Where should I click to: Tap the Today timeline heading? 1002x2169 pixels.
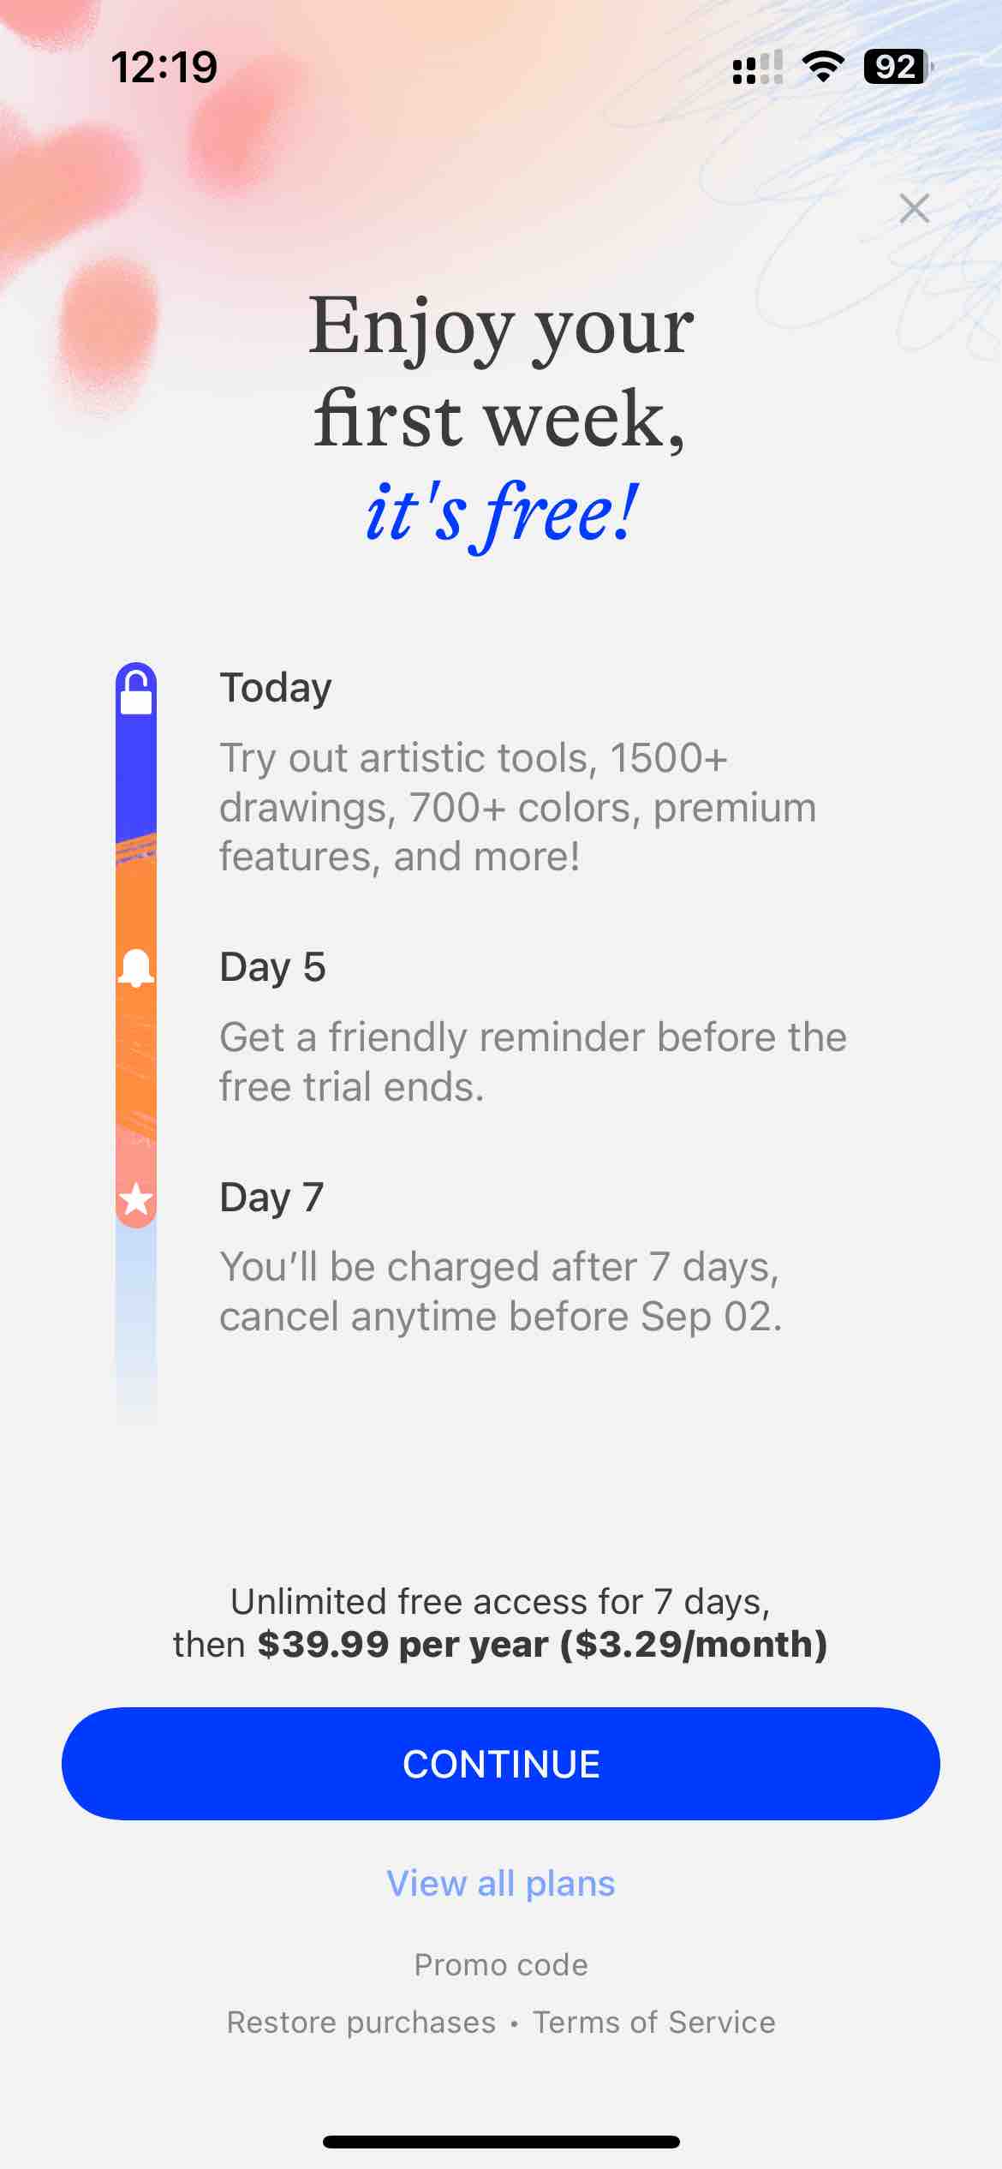point(276,689)
